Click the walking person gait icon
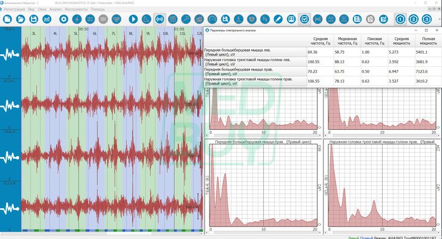442x239 pixels. 239,19
